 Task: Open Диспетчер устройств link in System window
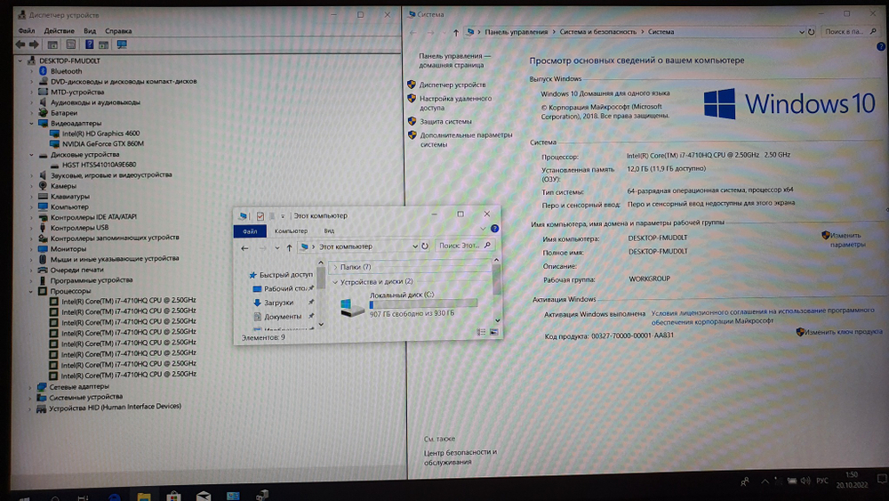coord(452,85)
